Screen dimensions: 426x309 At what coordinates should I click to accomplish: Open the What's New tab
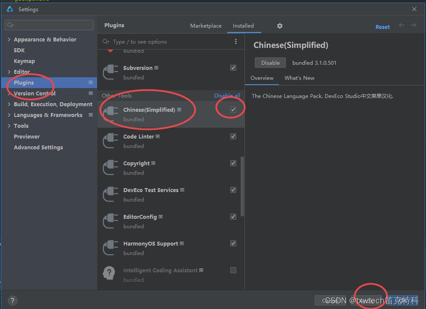pyautogui.click(x=299, y=78)
